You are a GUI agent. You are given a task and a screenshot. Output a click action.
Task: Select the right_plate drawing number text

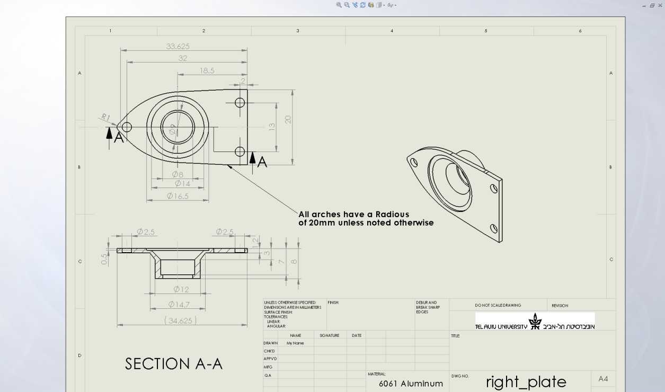click(526, 382)
